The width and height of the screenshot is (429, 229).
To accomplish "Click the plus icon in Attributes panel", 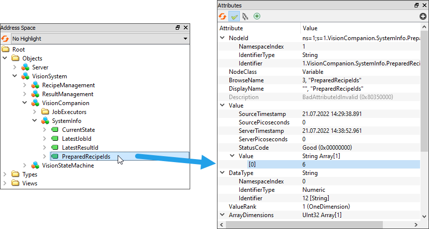I will pos(423,16).
